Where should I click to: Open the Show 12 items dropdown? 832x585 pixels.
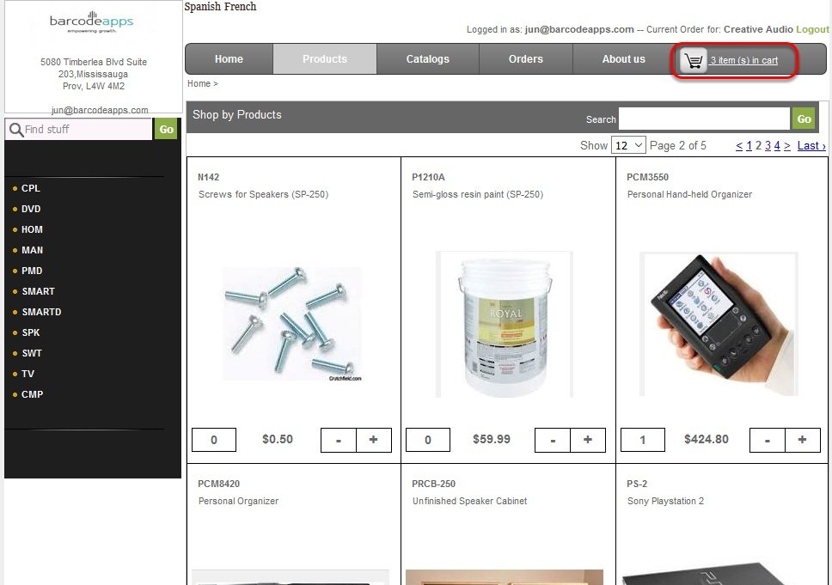(628, 145)
